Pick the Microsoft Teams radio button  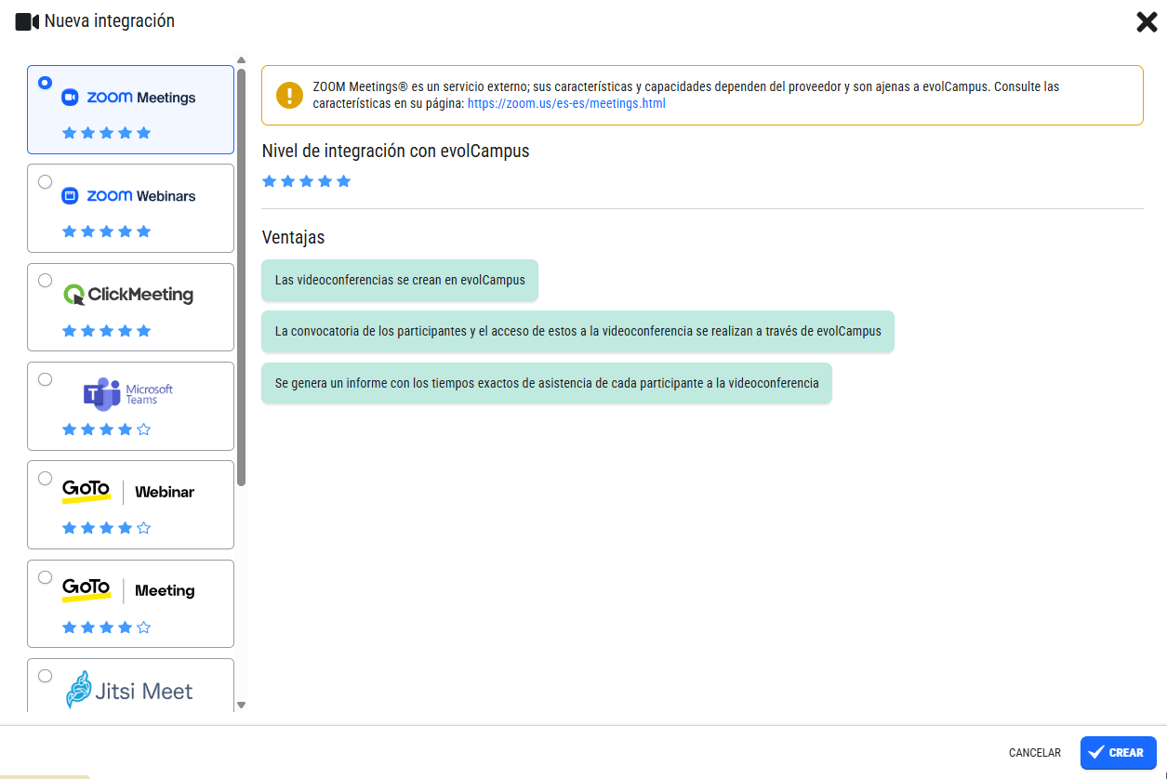[45, 379]
